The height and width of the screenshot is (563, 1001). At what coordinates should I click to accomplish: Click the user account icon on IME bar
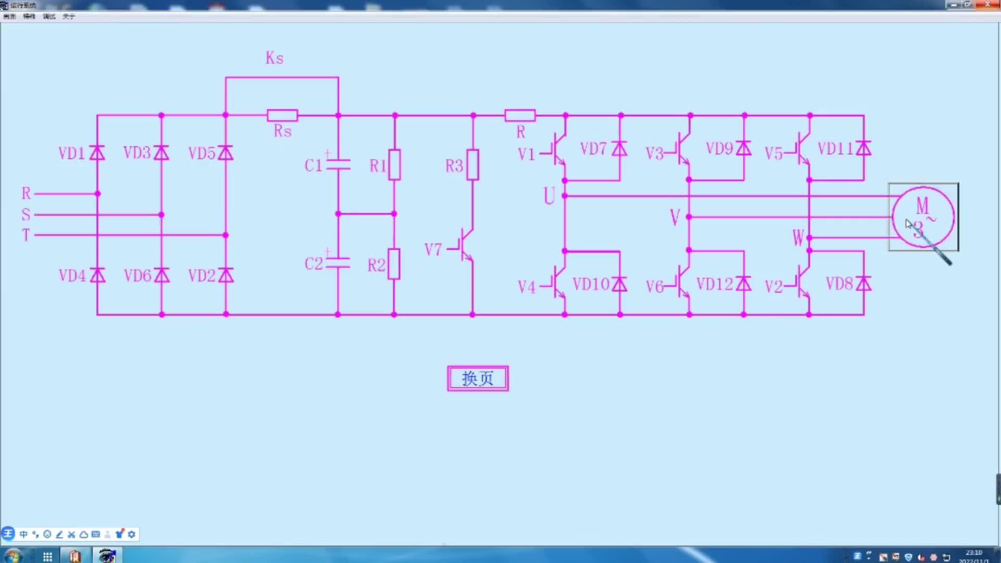(x=107, y=534)
